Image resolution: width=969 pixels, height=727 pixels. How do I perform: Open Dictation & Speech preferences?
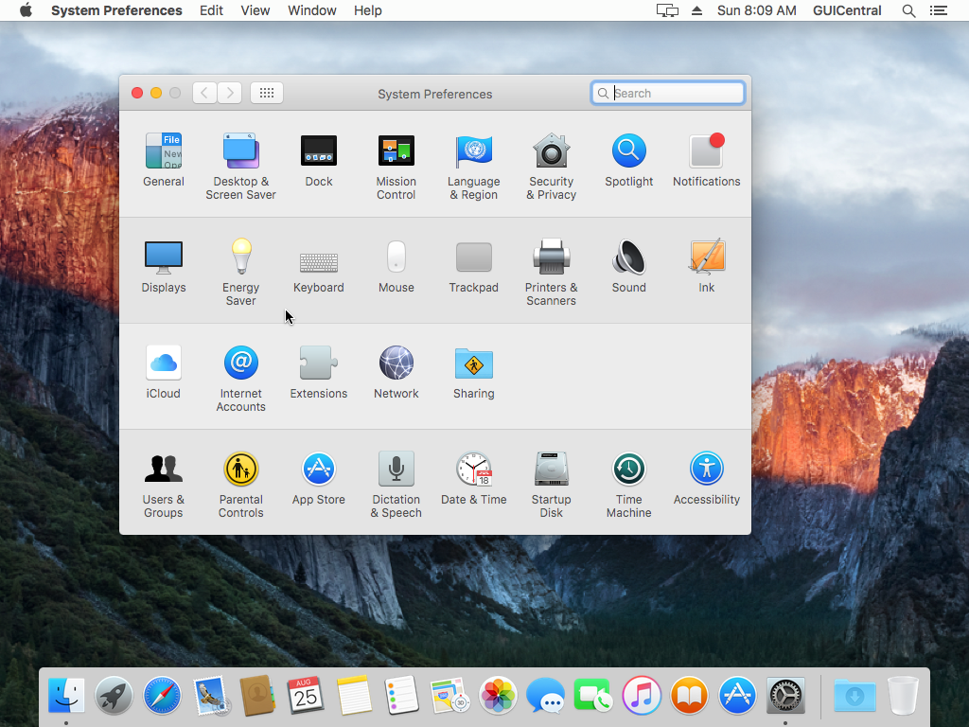pyautogui.click(x=396, y=484)
